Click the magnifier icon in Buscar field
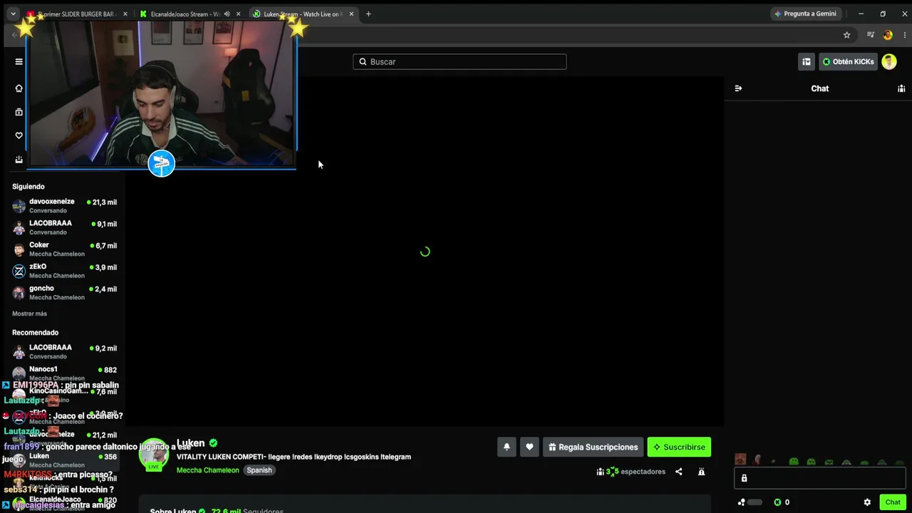912x513 pixels. click(363, 62)
